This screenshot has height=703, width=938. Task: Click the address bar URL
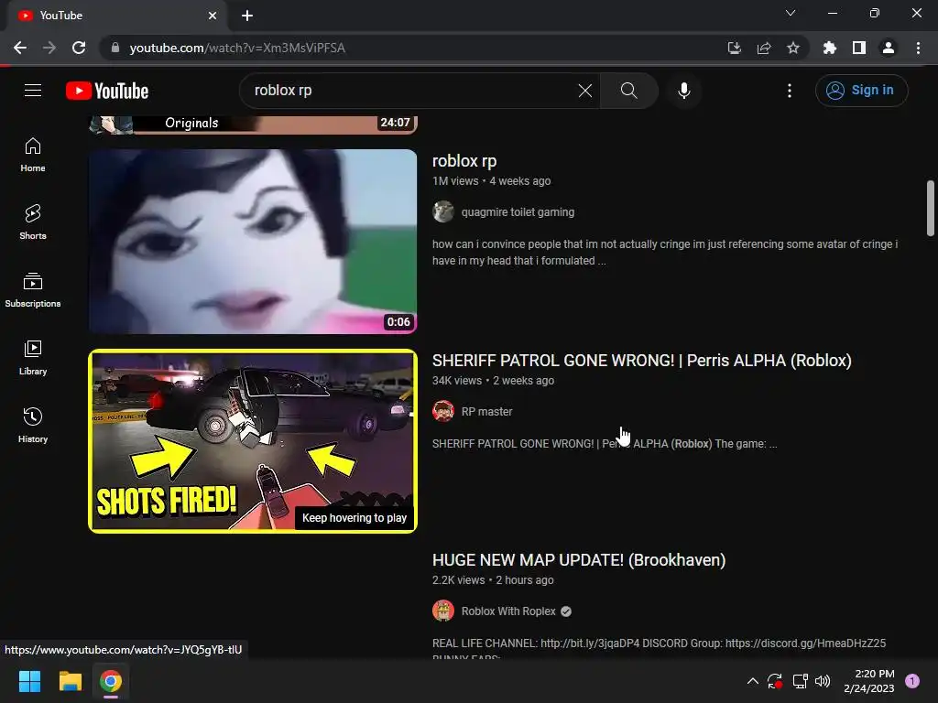click(x=237, y=48)
